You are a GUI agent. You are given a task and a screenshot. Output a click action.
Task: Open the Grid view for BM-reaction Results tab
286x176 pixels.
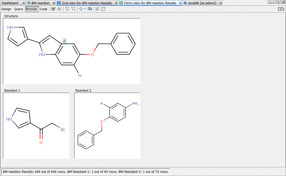point(87,3)
